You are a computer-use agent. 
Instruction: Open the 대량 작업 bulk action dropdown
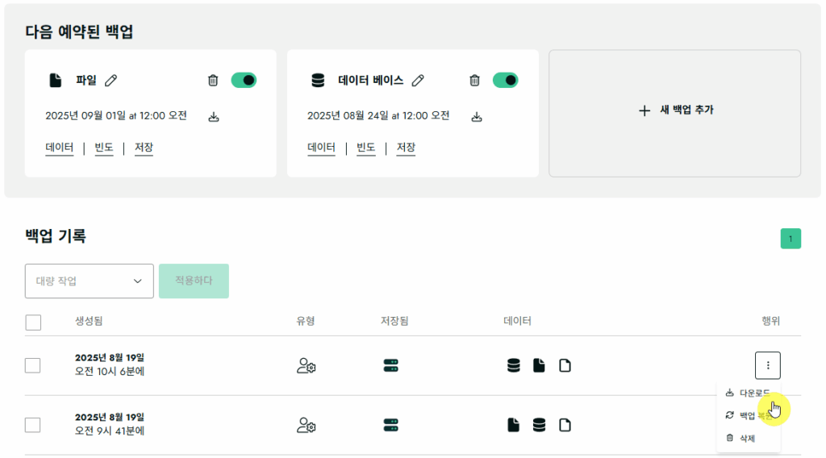pos(90,281)
